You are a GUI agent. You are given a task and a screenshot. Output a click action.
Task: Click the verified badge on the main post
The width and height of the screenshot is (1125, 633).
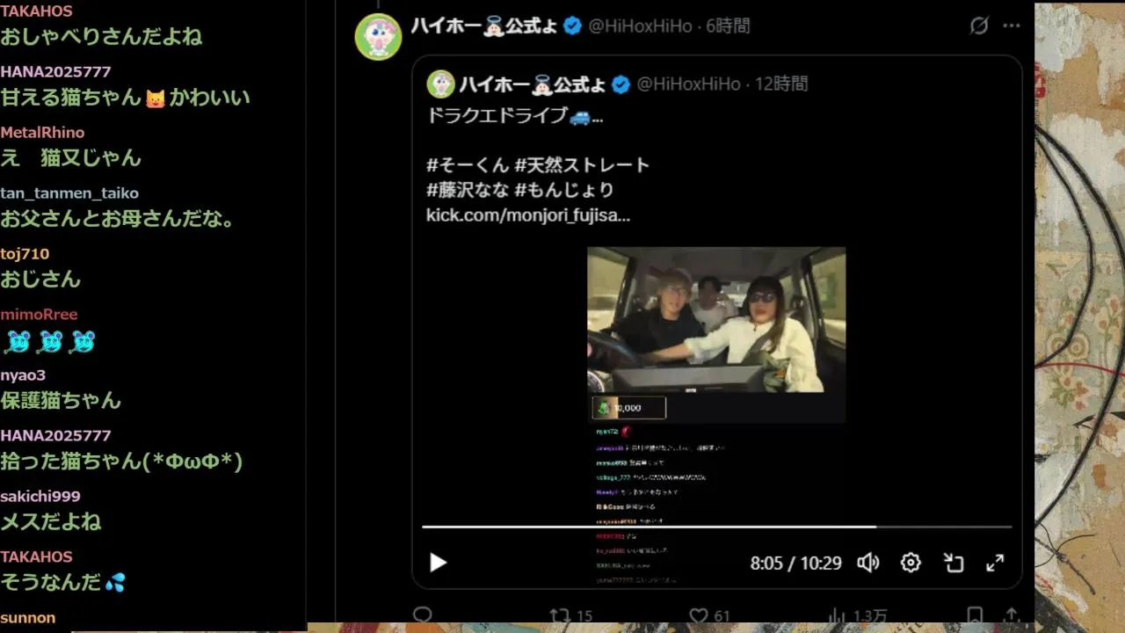coord(572,26)
